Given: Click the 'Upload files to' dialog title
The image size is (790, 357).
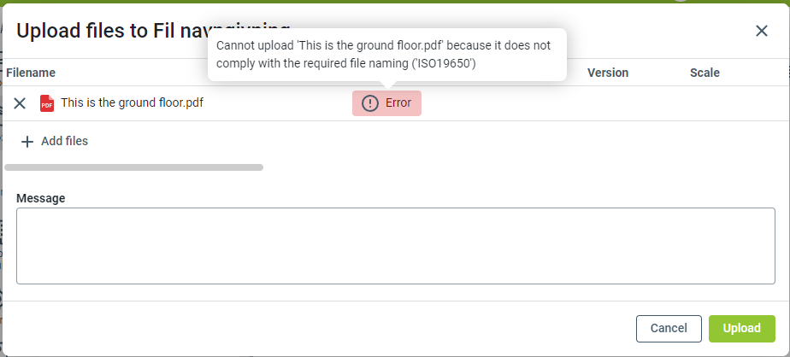Looking at the screenshot, I should point(111,31).
